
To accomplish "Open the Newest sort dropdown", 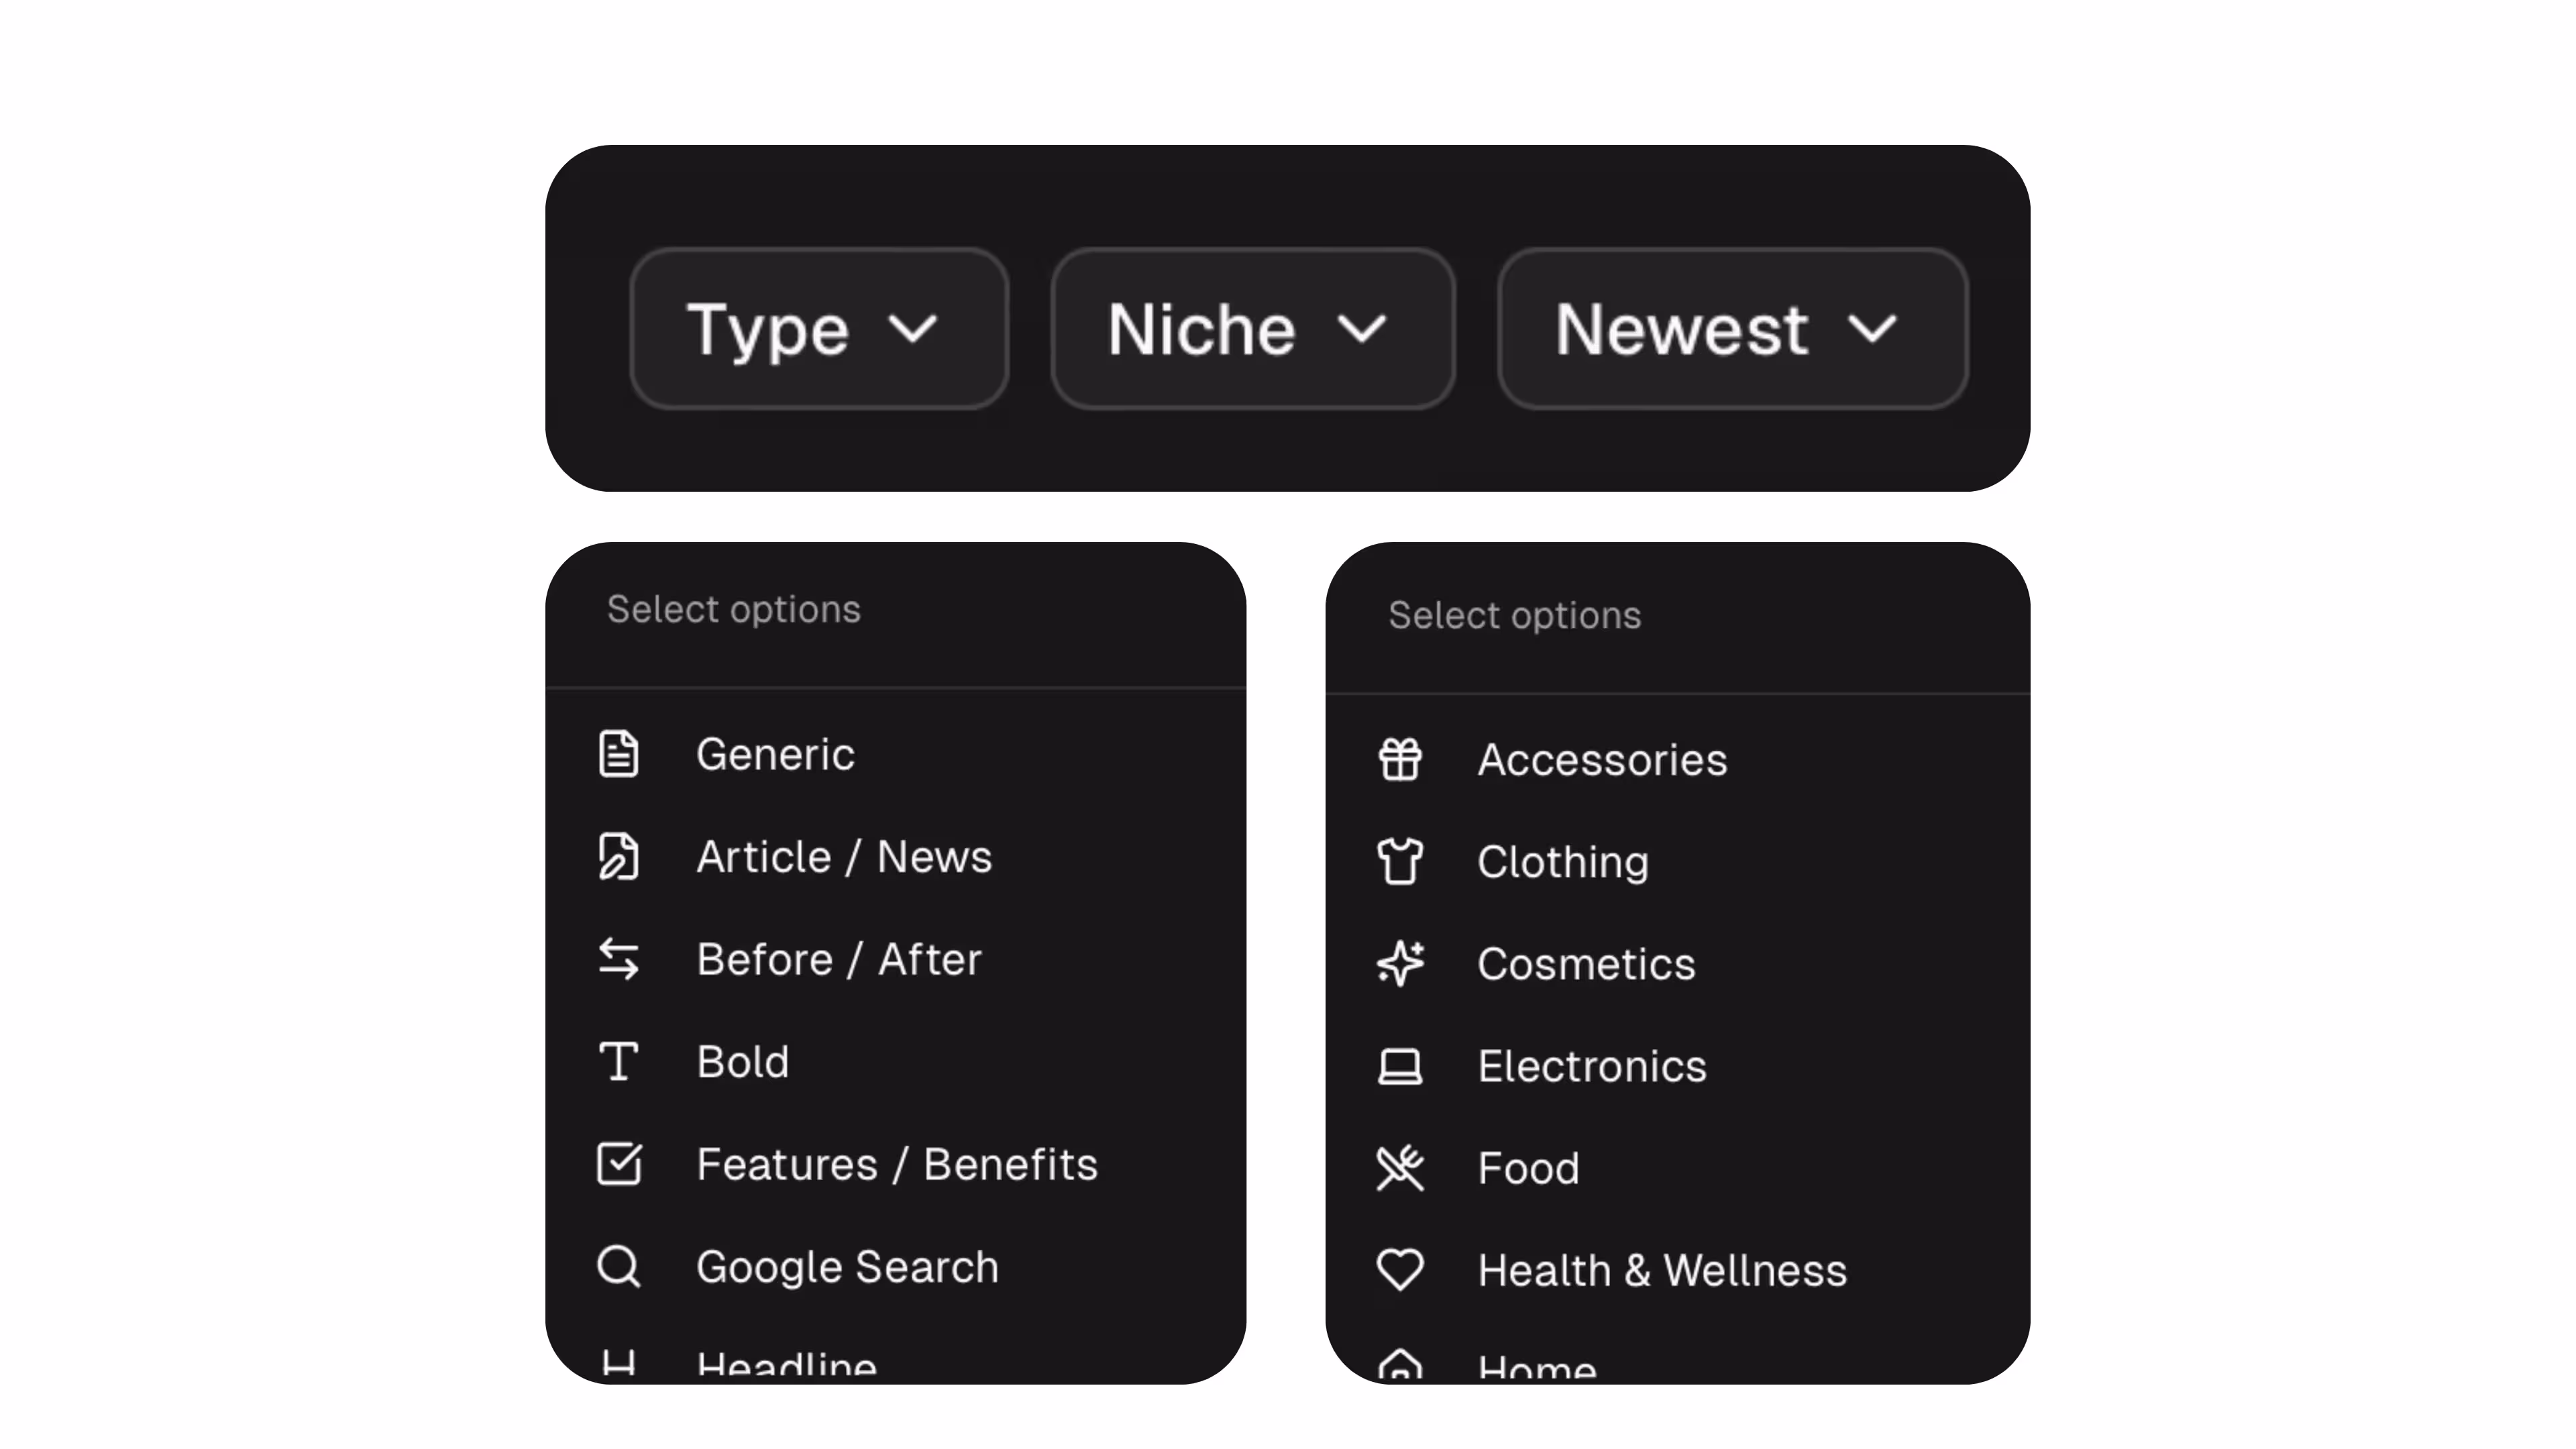I will [x=1732, y=329].
